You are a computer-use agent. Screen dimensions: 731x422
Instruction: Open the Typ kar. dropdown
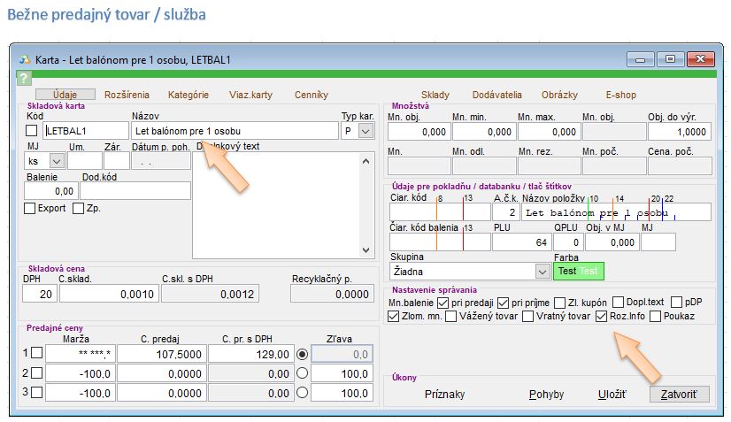365,131
